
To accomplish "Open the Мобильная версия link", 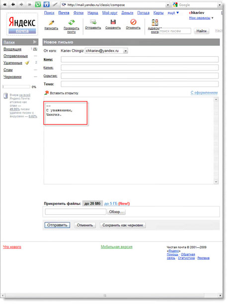I will pyautogui.click(x=117, y=247).
